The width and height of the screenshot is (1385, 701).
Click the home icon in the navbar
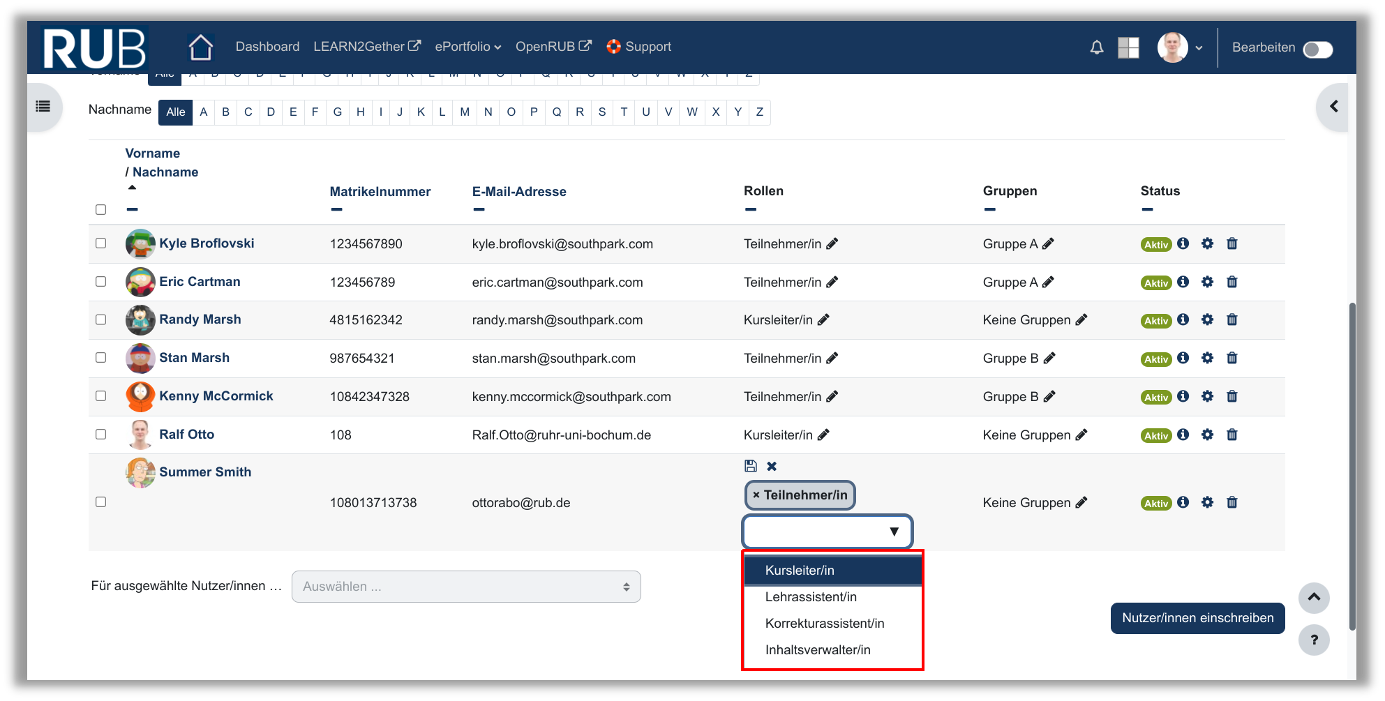(201, 47)
